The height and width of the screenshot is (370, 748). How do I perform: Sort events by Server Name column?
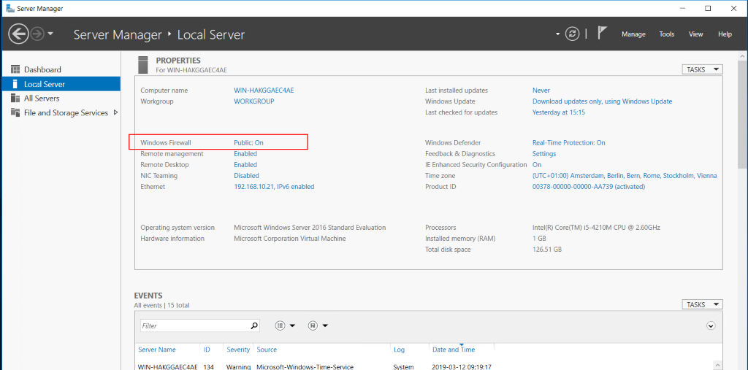157,350
